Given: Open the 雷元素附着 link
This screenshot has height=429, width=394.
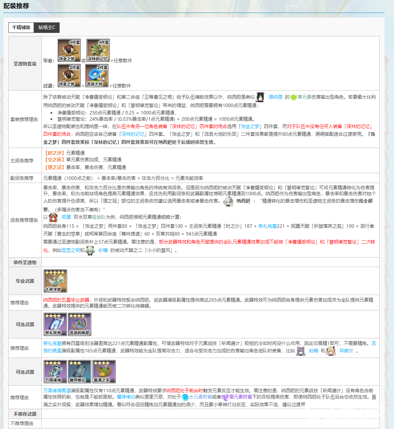Looking at the screenshot, I should [x=240, y=397].
